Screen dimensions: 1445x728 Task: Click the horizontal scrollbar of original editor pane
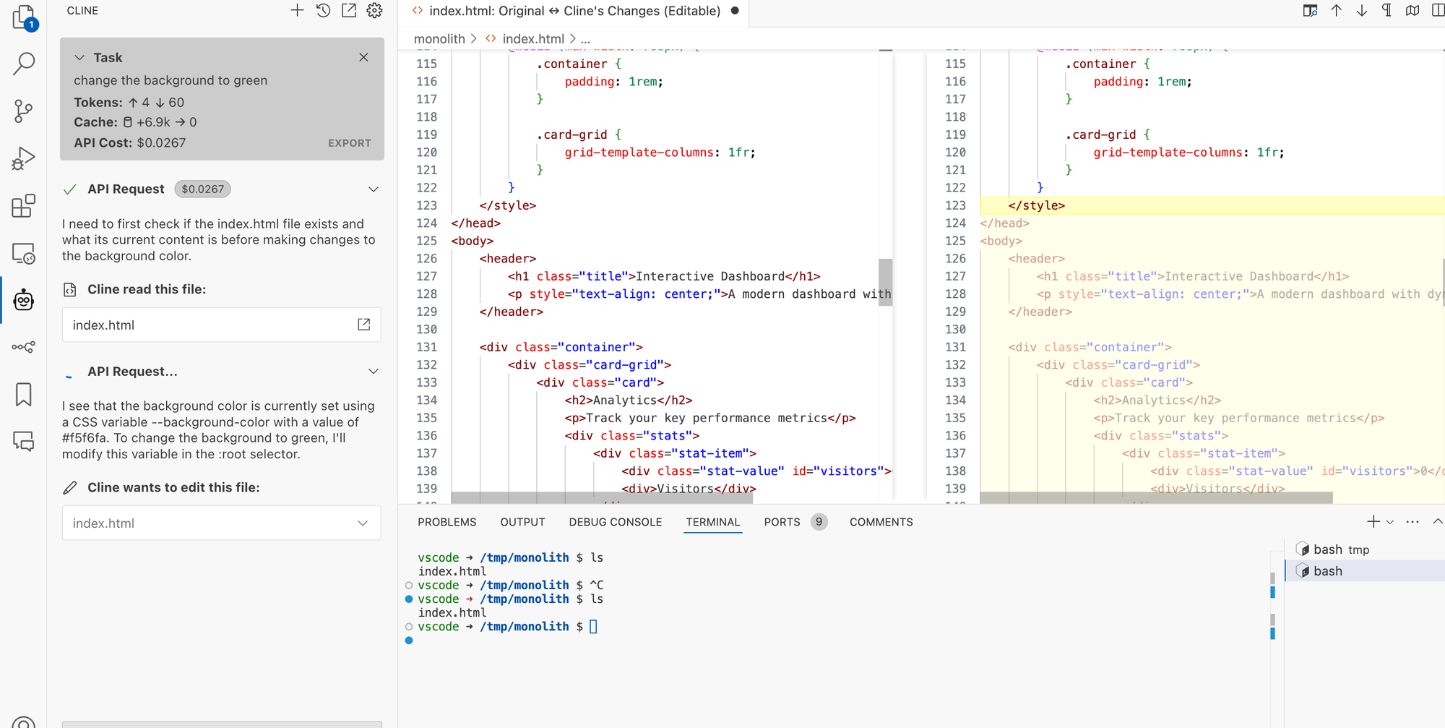click(x=603, y=497)
